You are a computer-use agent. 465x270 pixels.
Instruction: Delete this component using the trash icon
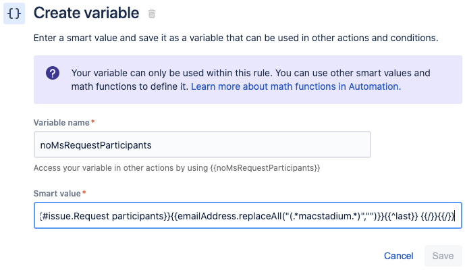pos(152,13)
